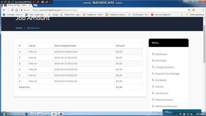Image resolution: width=206 pixels, height=116 pixels.
Task: Click the Job Amount breadcrumb link
Action: coord(33,28)
